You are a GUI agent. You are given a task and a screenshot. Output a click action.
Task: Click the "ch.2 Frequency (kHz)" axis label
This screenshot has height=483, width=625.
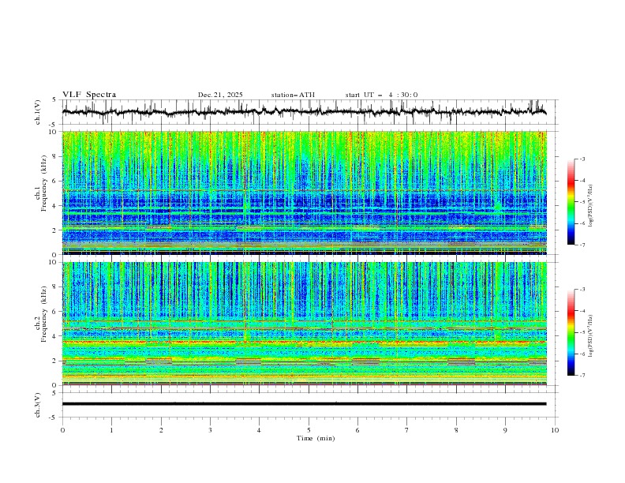tap(41, 314)
